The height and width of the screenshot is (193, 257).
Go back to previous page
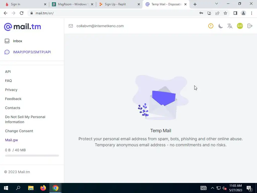(x=6, y=13)
